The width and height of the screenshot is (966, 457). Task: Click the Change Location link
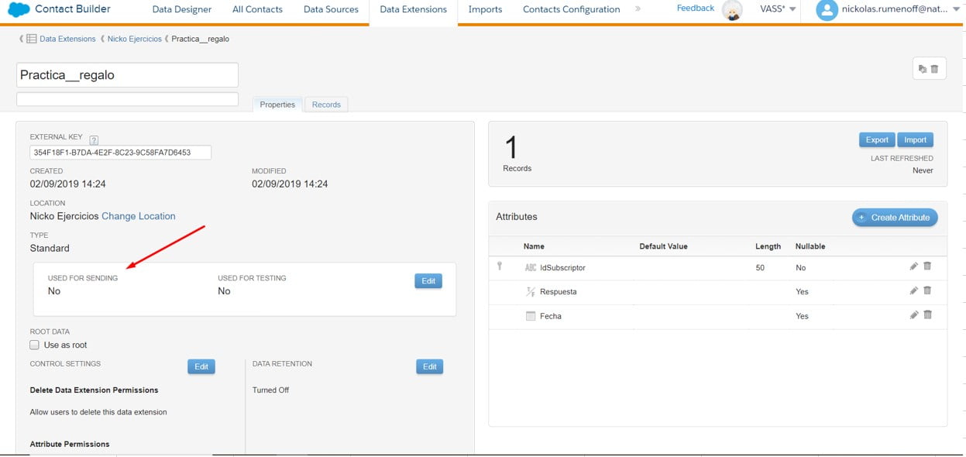click(139, 216)
